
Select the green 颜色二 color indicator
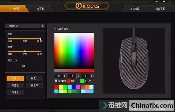[x=82, y=81]
